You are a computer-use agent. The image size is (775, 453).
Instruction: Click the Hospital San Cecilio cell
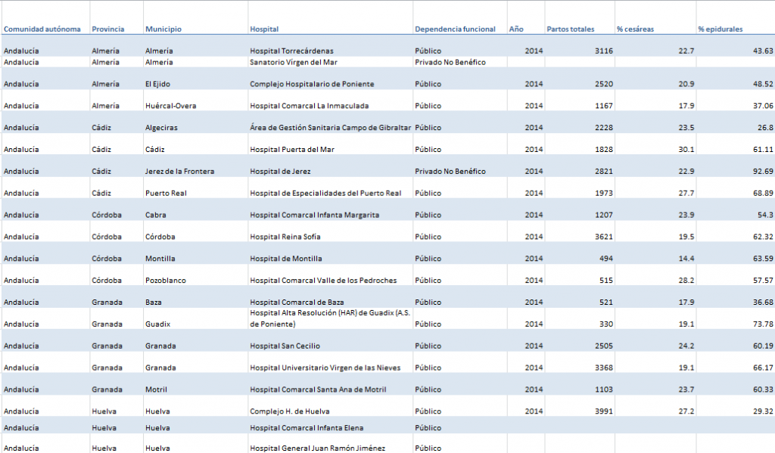[x=285, y=346]
